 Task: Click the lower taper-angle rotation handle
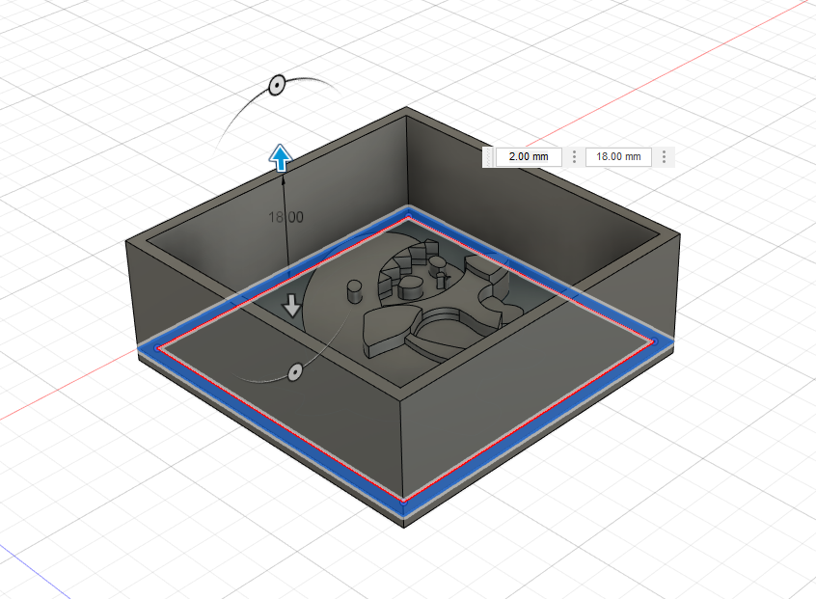(x=295, y=372)
